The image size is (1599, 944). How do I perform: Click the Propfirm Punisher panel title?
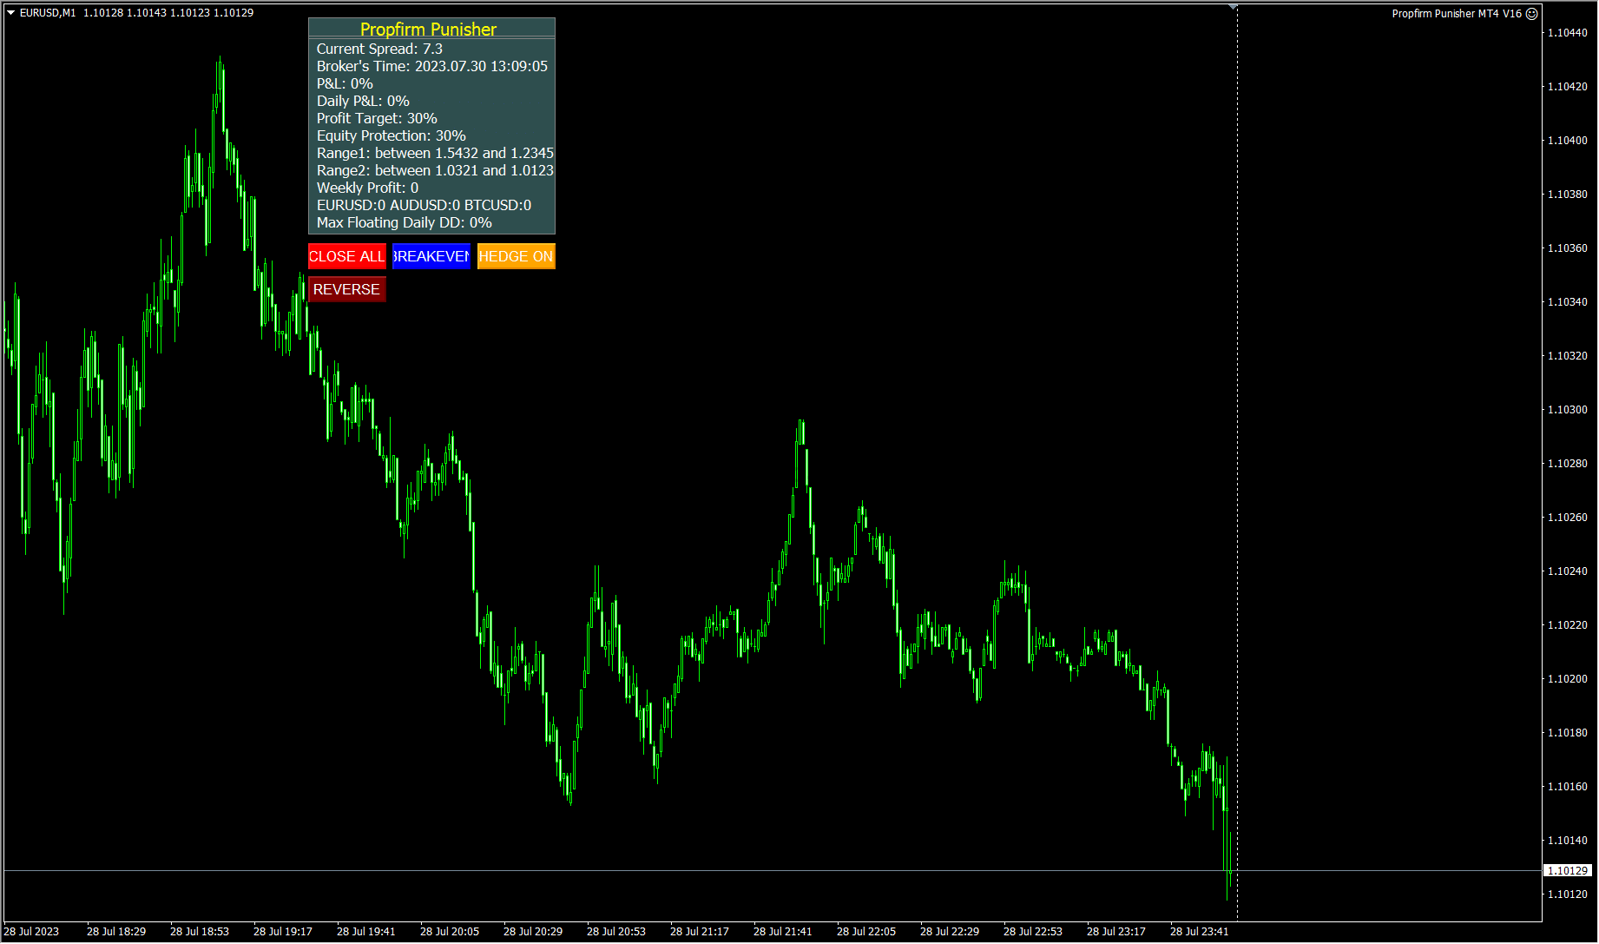coord(428,30)
